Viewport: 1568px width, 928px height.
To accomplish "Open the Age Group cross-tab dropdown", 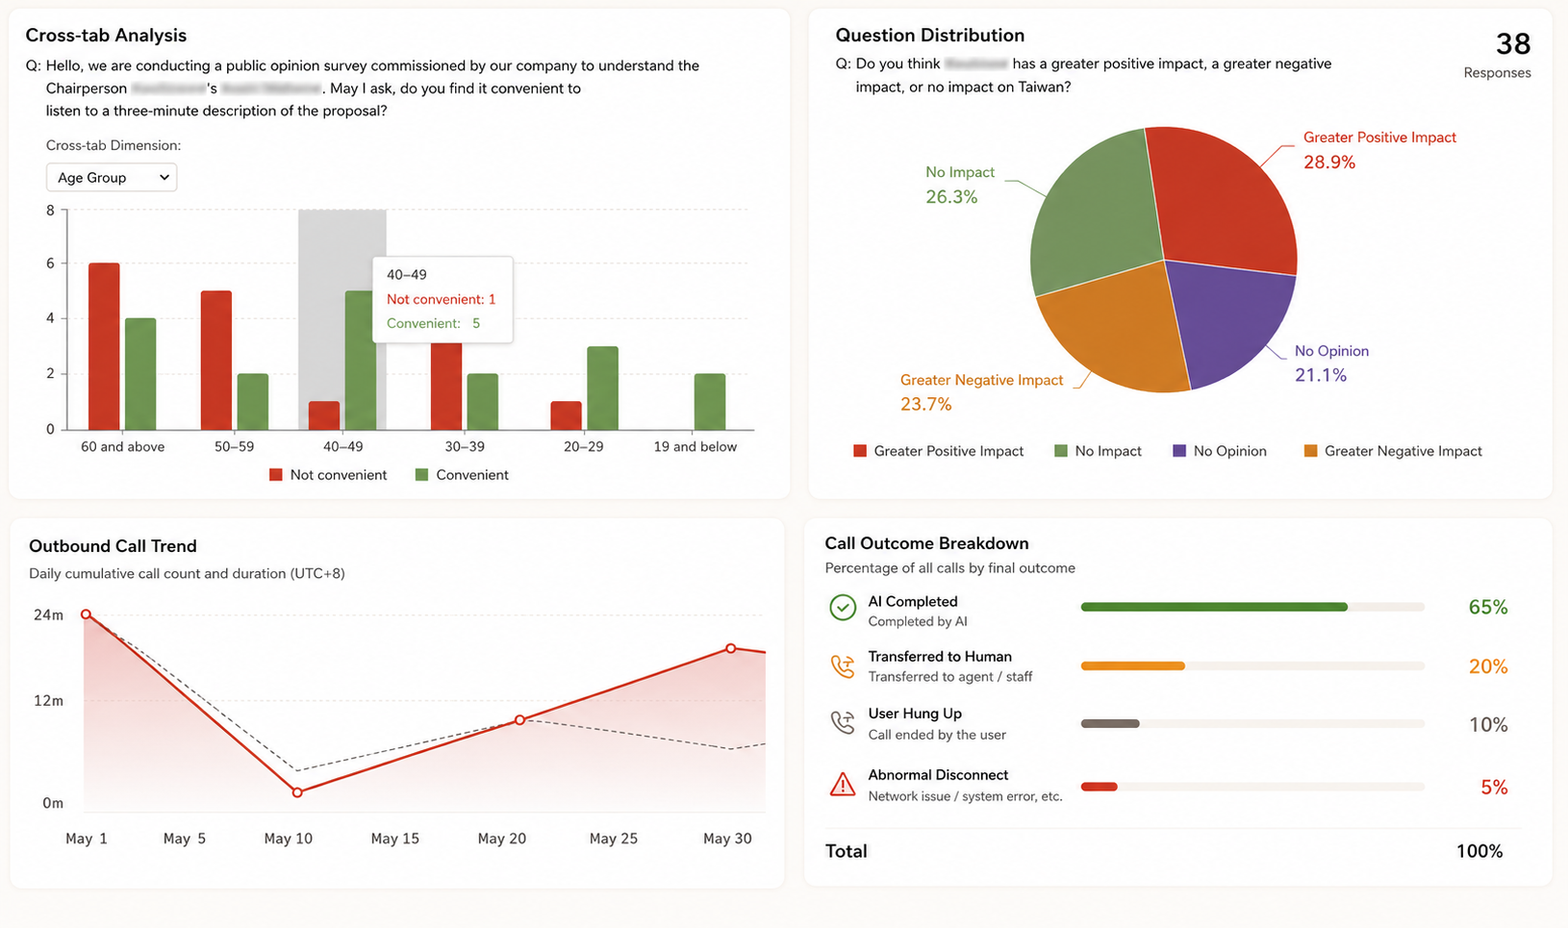I will click(112, 177).
